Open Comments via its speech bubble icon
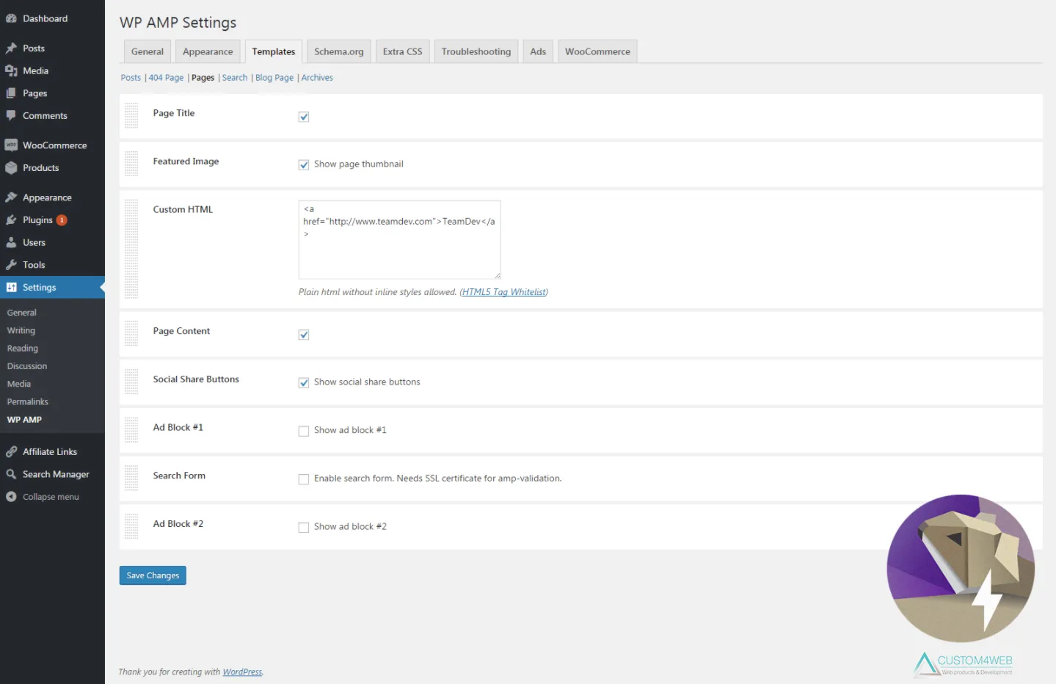Screen dimensions: 1056x684 click(x=12, y=115)
